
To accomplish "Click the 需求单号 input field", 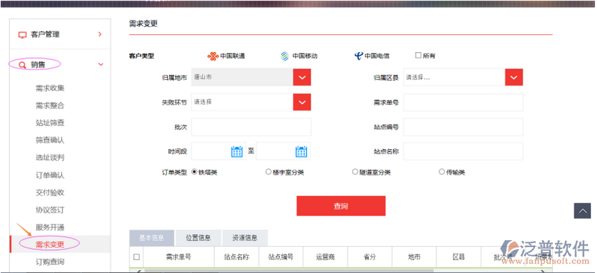I will pos(463,102).
